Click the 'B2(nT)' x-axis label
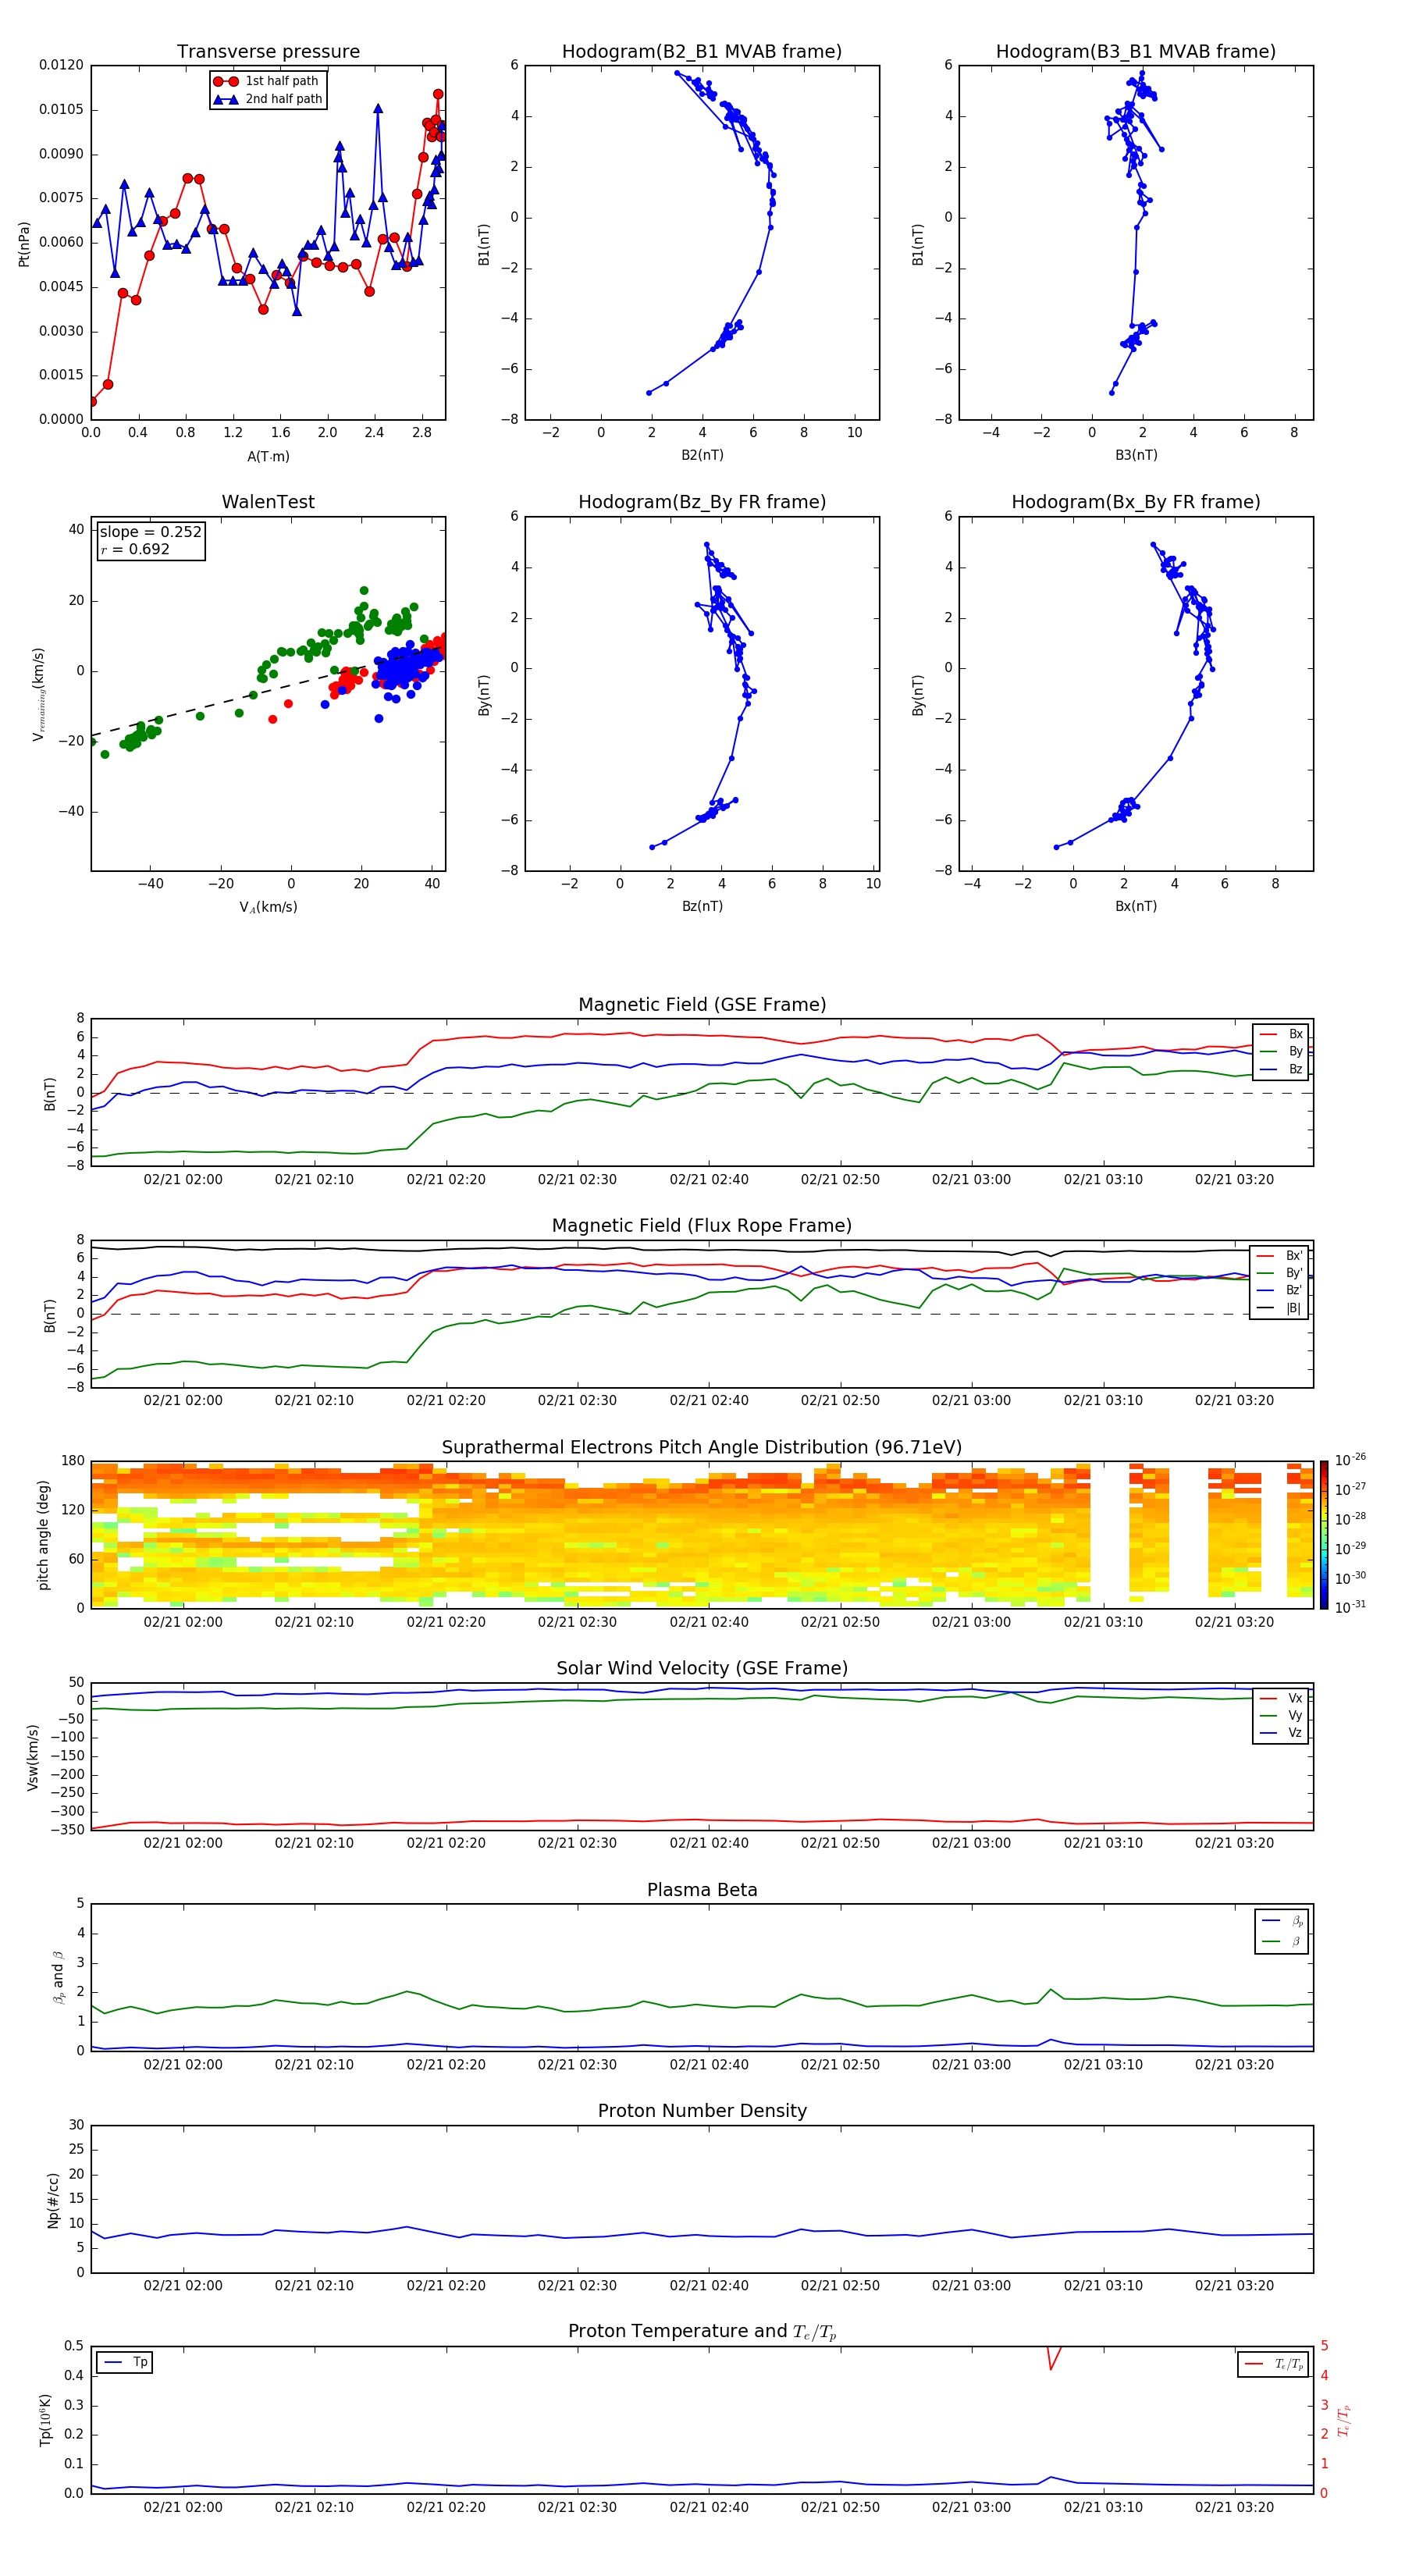Image resolution: width=1405 pixels, height=2576 pixels. 702,455
